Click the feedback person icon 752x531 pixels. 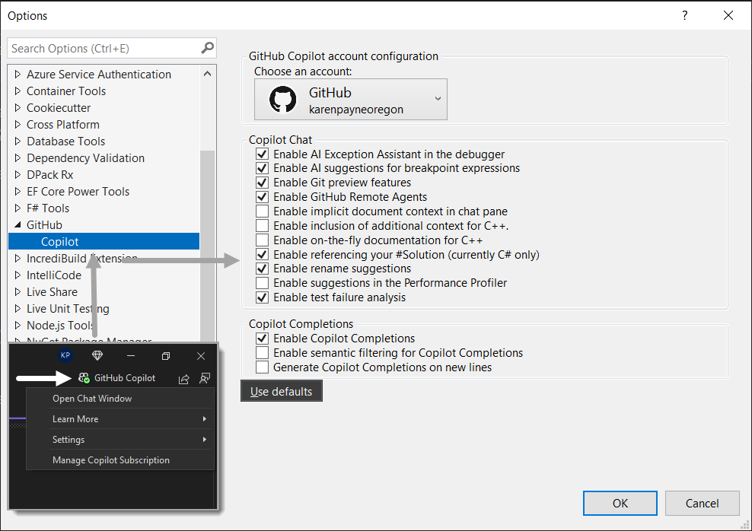tap(205, 378)
